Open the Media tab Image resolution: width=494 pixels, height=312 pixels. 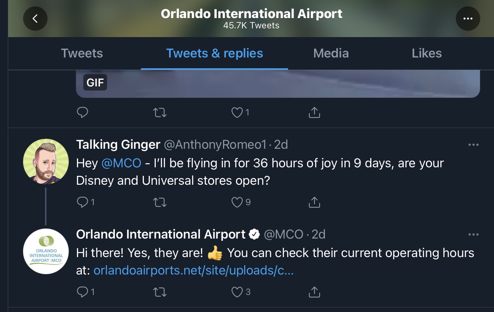coord(331,53)
